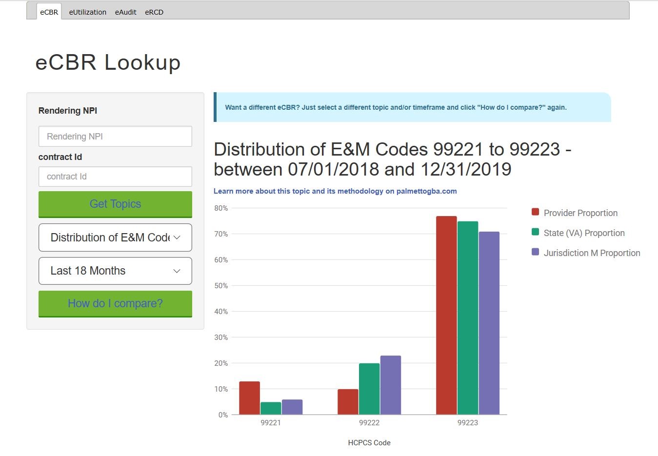This screenshot has width=658, height=456.
Task: Click the green state bar for 99223
Action: click(468, 318)
